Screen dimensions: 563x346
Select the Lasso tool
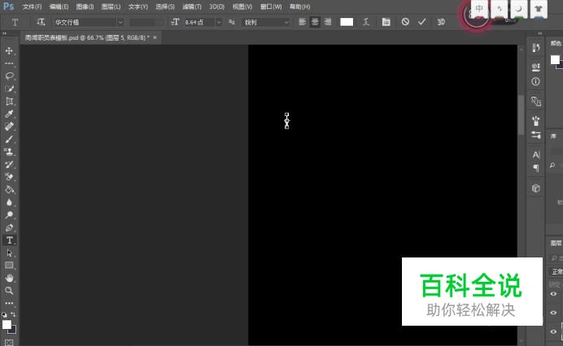pyautogui.click(x=9, y=76)
